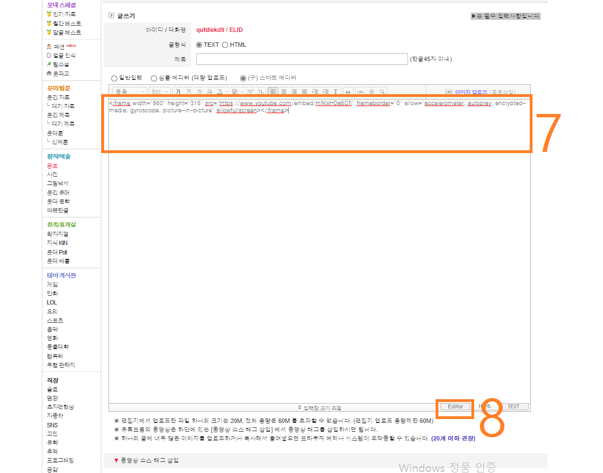This screenshot has width=603, height=473.
Task: Click the URL link insert icon
Action: coord(361,91)
